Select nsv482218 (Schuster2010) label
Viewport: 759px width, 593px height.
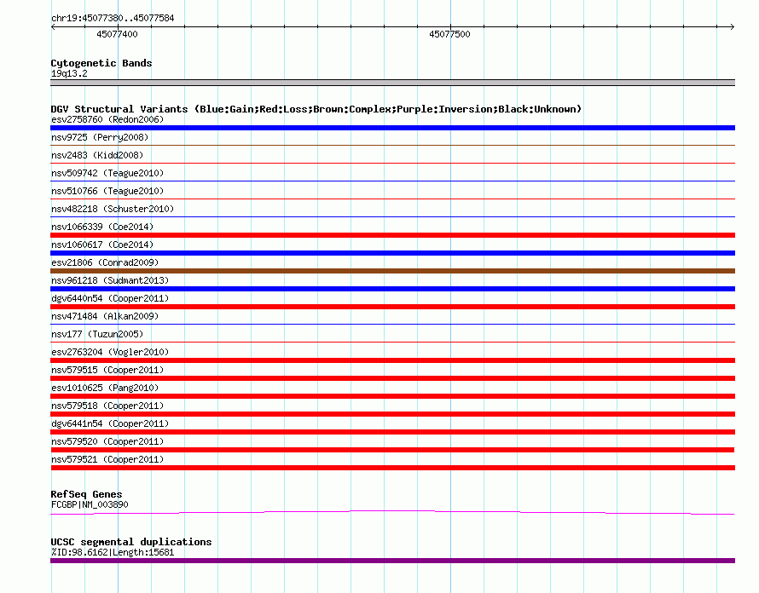[x=113, y=209]
